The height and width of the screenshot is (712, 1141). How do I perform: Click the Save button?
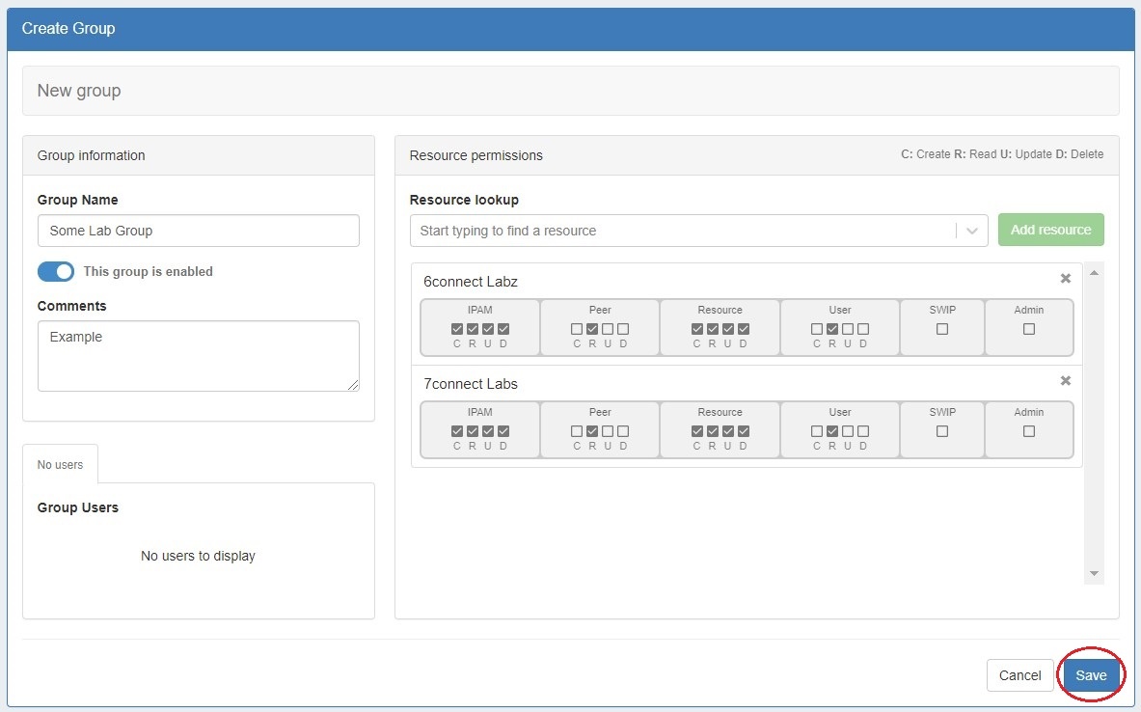click(1091, 675)
